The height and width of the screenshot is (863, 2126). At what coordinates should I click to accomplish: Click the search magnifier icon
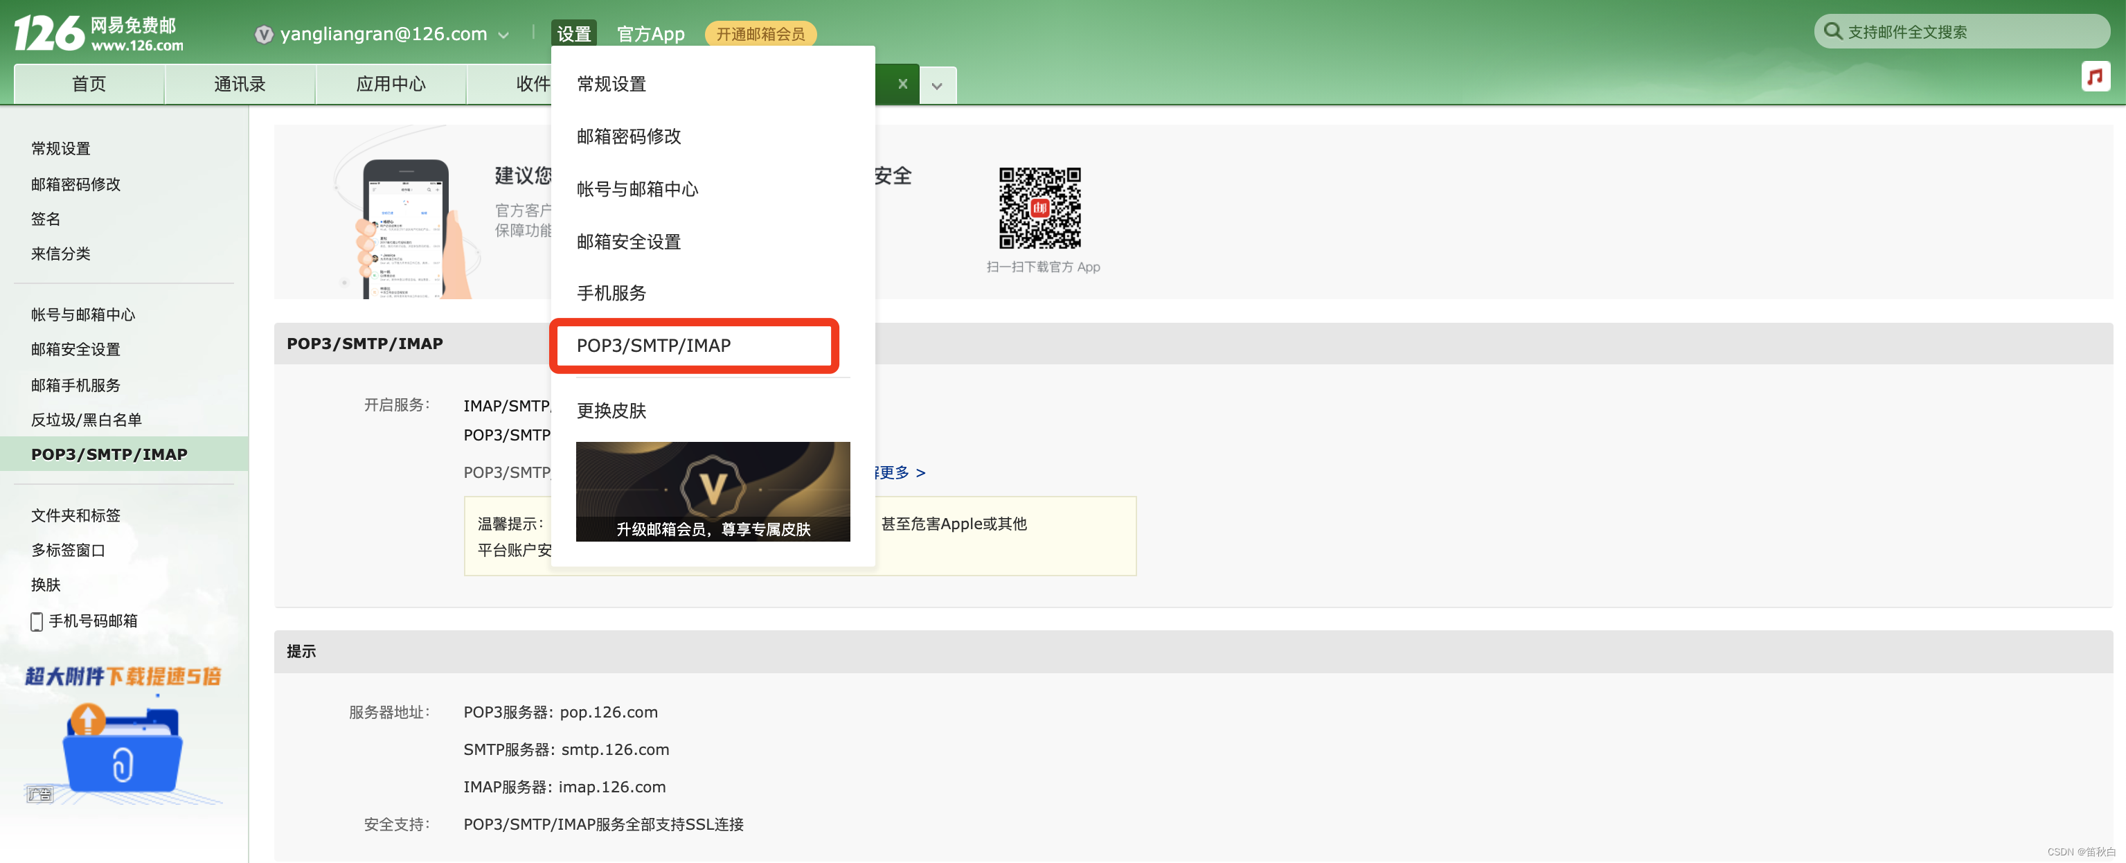coord(1833,31)
